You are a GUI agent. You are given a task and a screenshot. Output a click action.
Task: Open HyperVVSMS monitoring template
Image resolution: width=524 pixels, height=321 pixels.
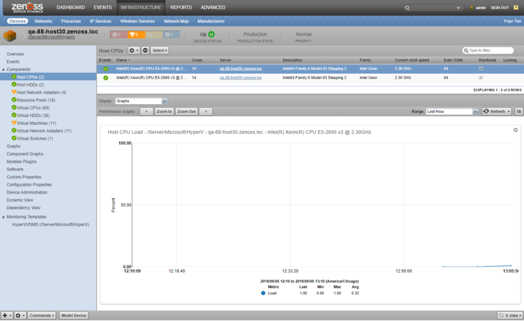[51, 224]
